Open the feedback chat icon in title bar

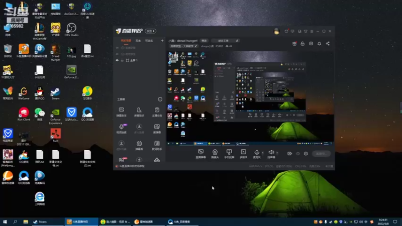click(292, 31)
